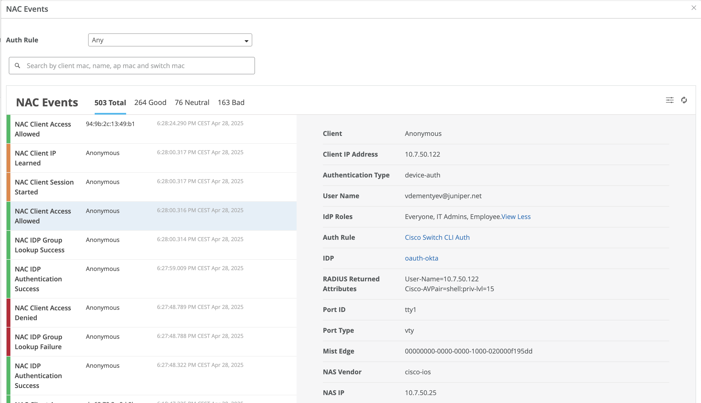This screenshot has width=701, height=403.
Task: Click the table settings filter icon
Action: click(x=670, y=100)
